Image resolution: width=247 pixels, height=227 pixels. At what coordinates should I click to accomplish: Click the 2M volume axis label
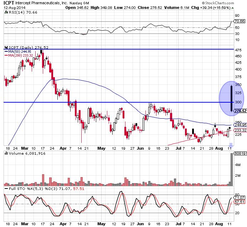[238, 176]
